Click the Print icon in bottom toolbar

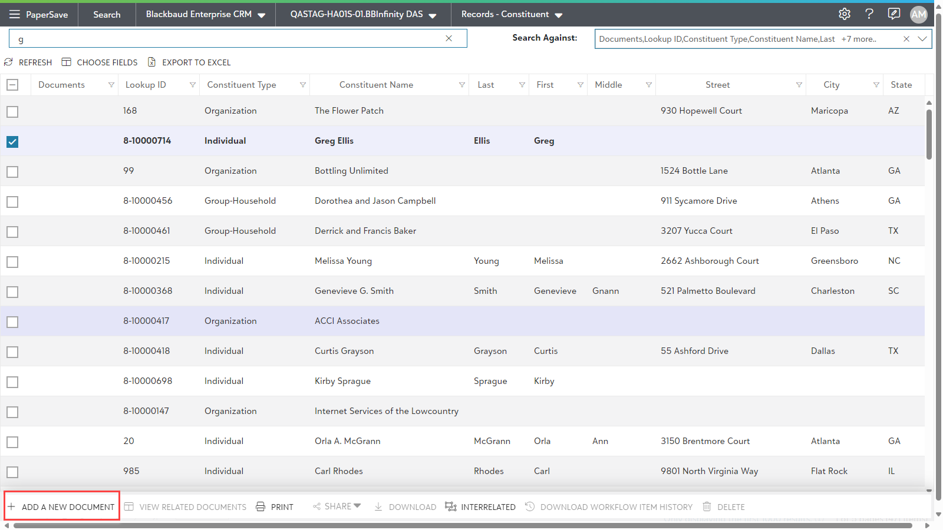click(261, 507)
